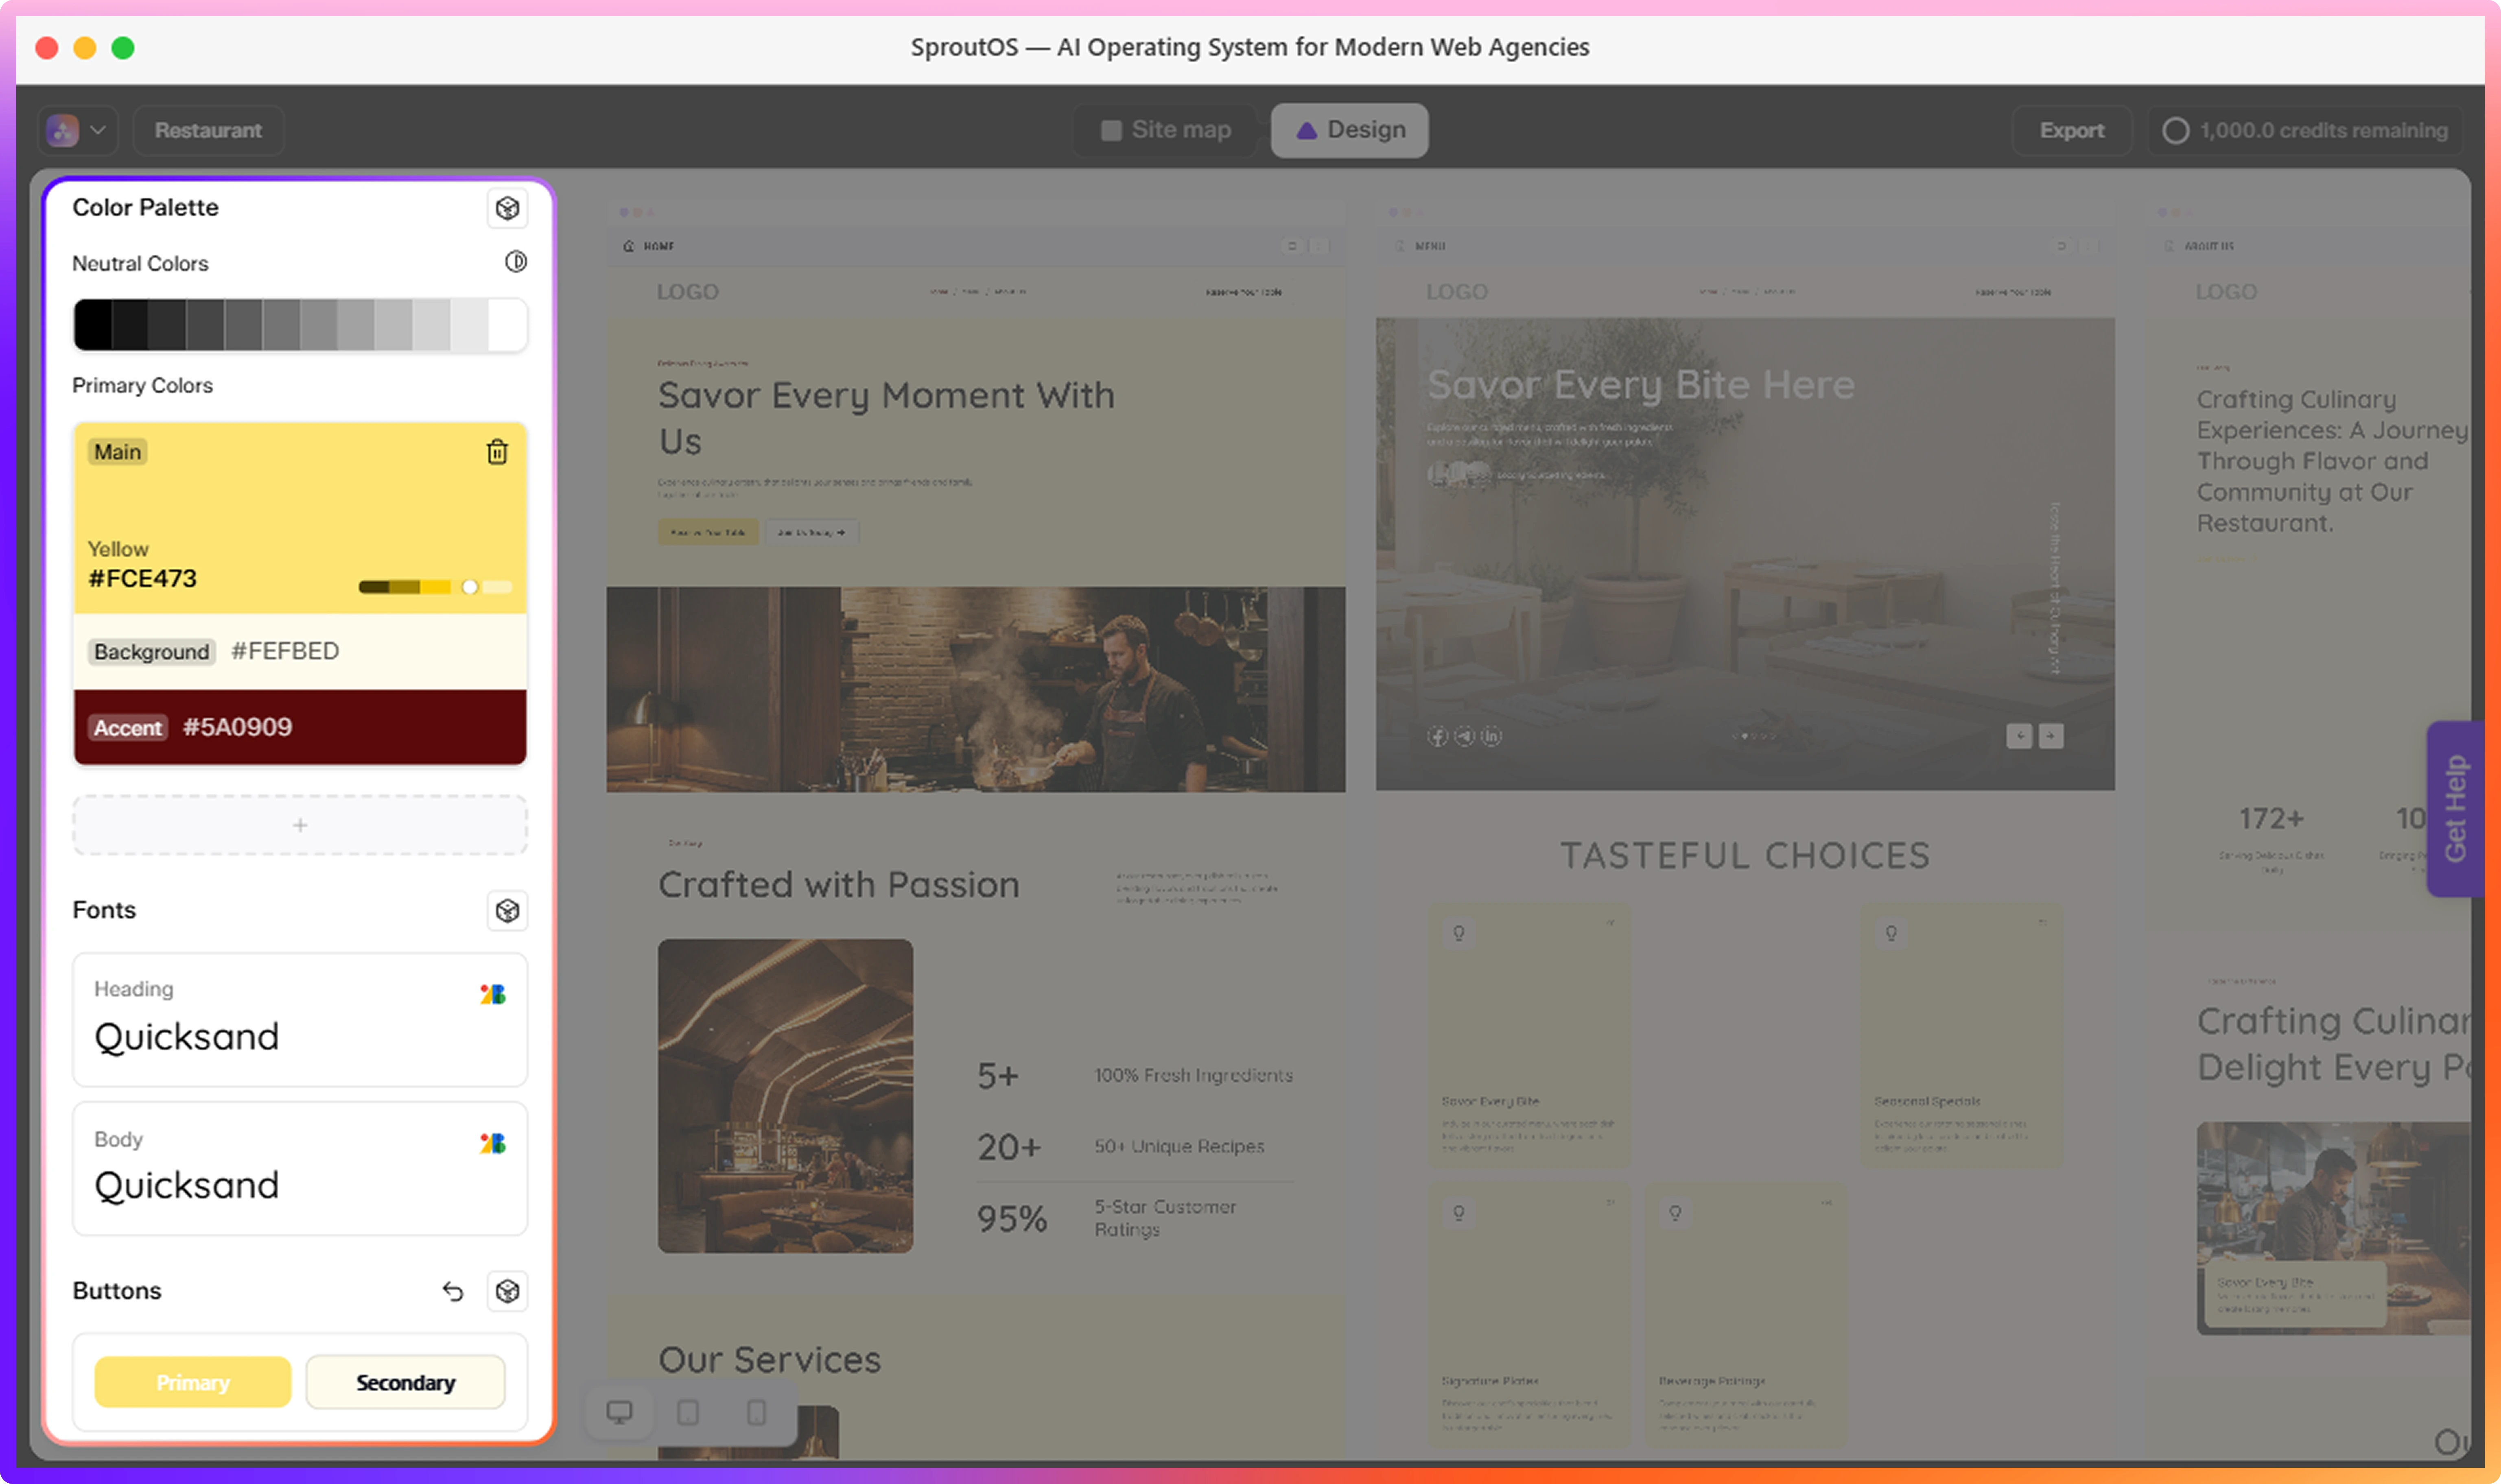The image size is (2501, 1484).
Task: Select the Seasonal Specials card
Action: [1961, 1036]
